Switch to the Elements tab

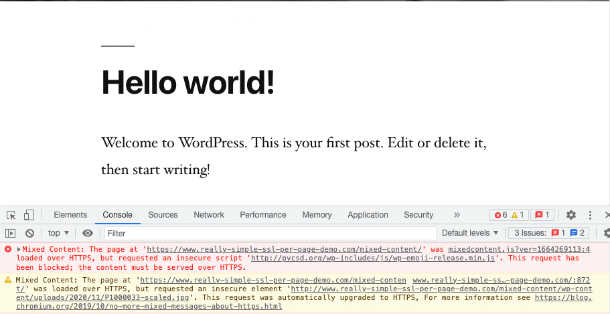(x=70, y=215)
